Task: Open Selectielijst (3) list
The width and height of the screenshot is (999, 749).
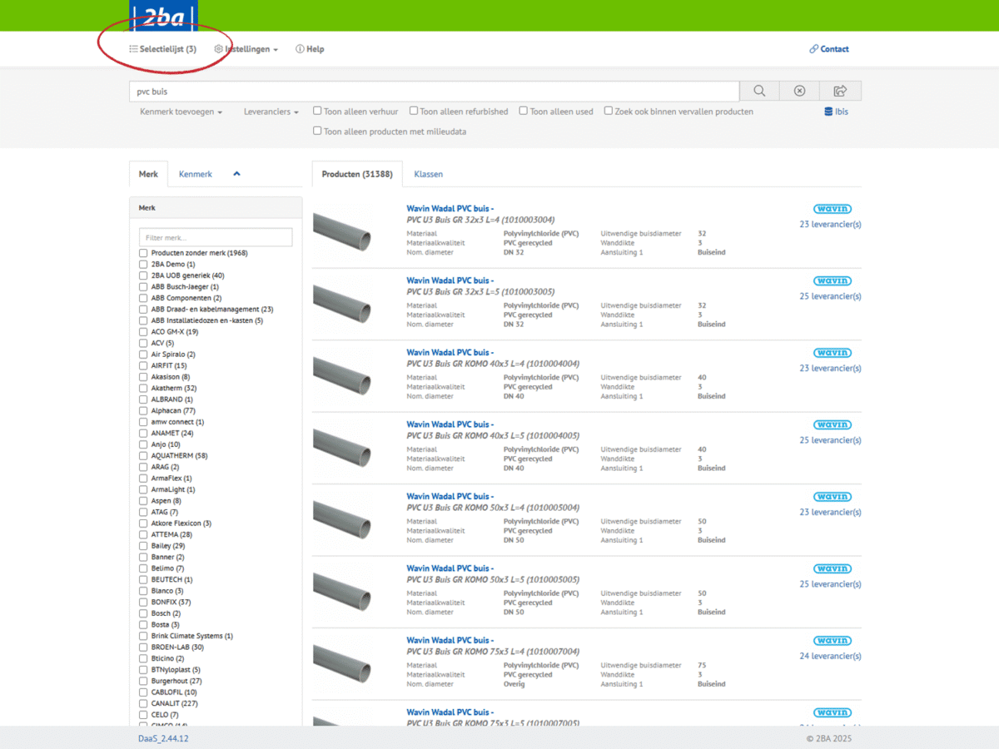Action: pyautogui.click(x=163, y=49)
